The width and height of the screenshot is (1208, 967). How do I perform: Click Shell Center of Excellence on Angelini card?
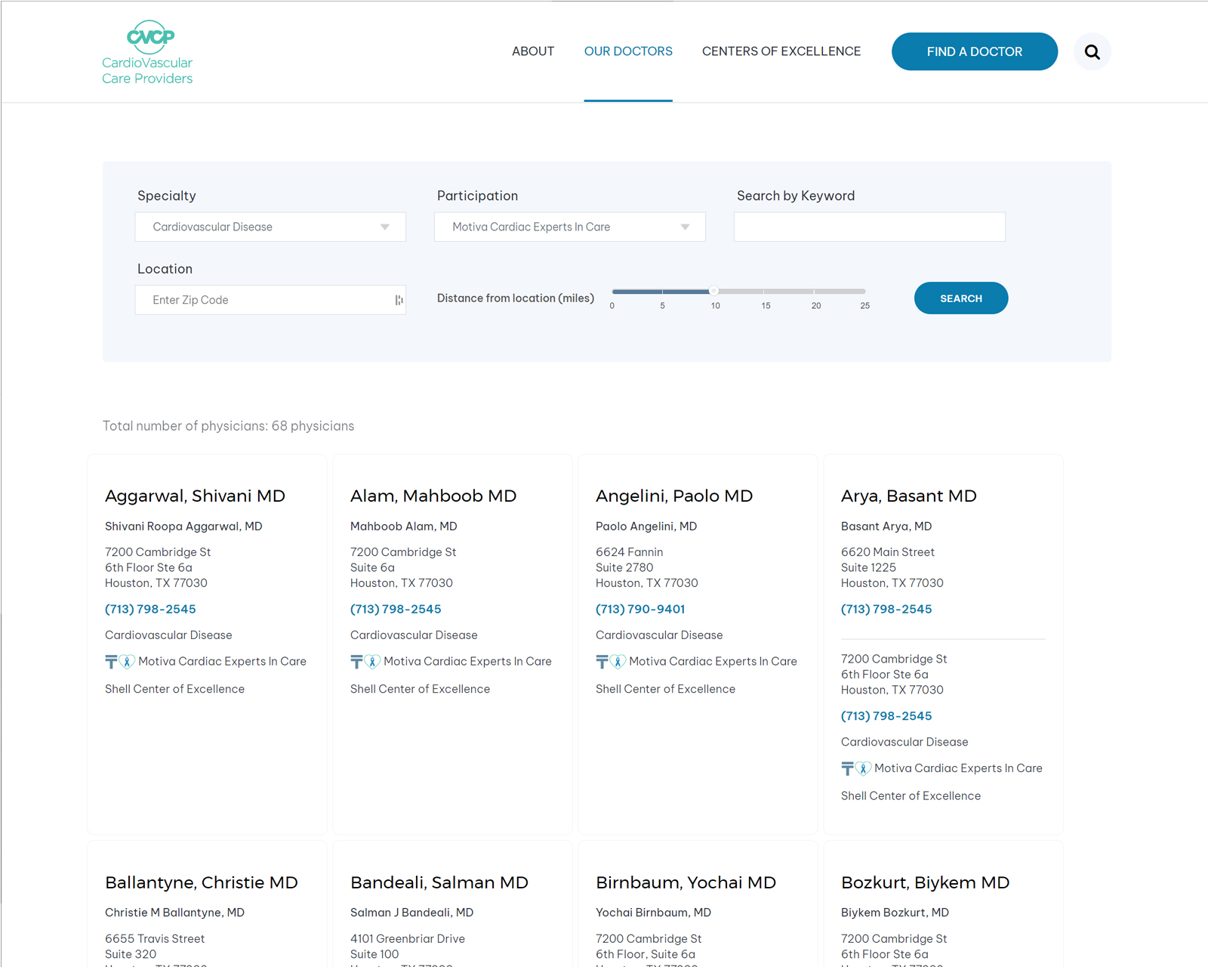click(x=665, y=689)
